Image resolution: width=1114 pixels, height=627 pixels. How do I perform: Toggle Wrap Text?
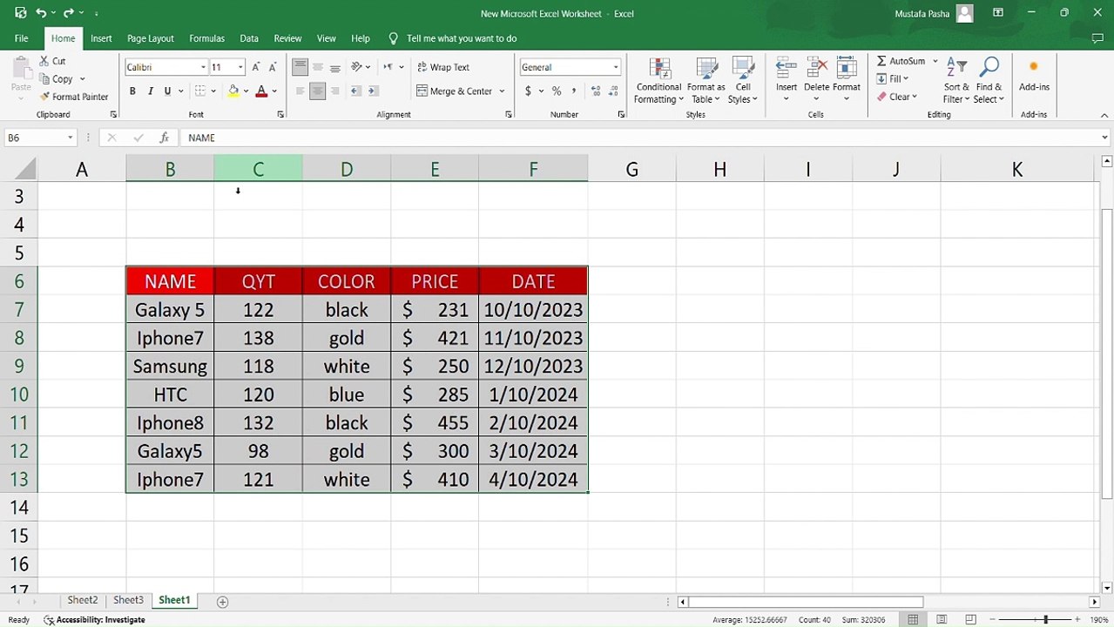point(443,67)
